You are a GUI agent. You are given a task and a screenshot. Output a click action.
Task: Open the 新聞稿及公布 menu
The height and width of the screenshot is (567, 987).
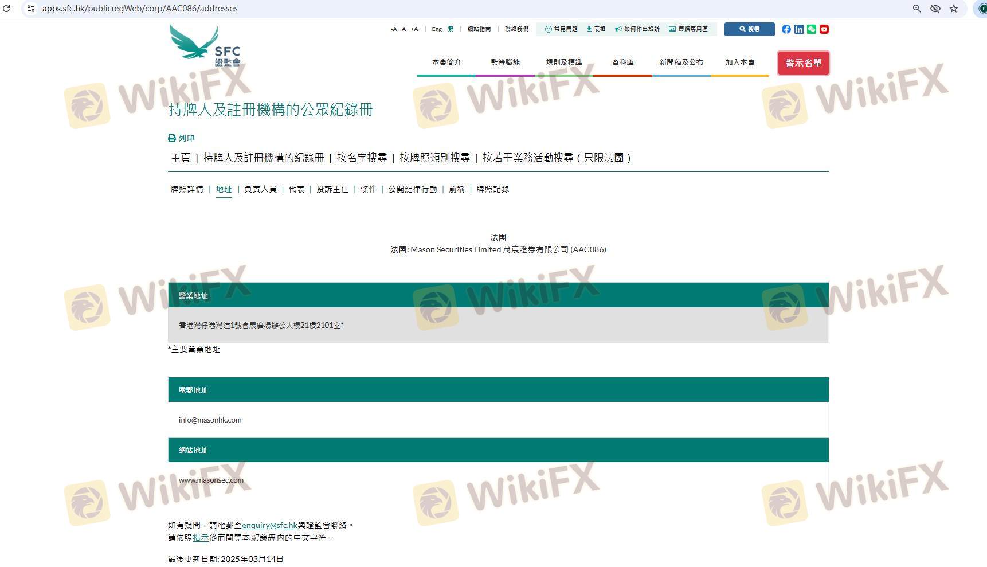click(681, 62)
